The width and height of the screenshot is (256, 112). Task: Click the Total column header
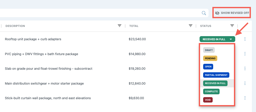[134, 26]
